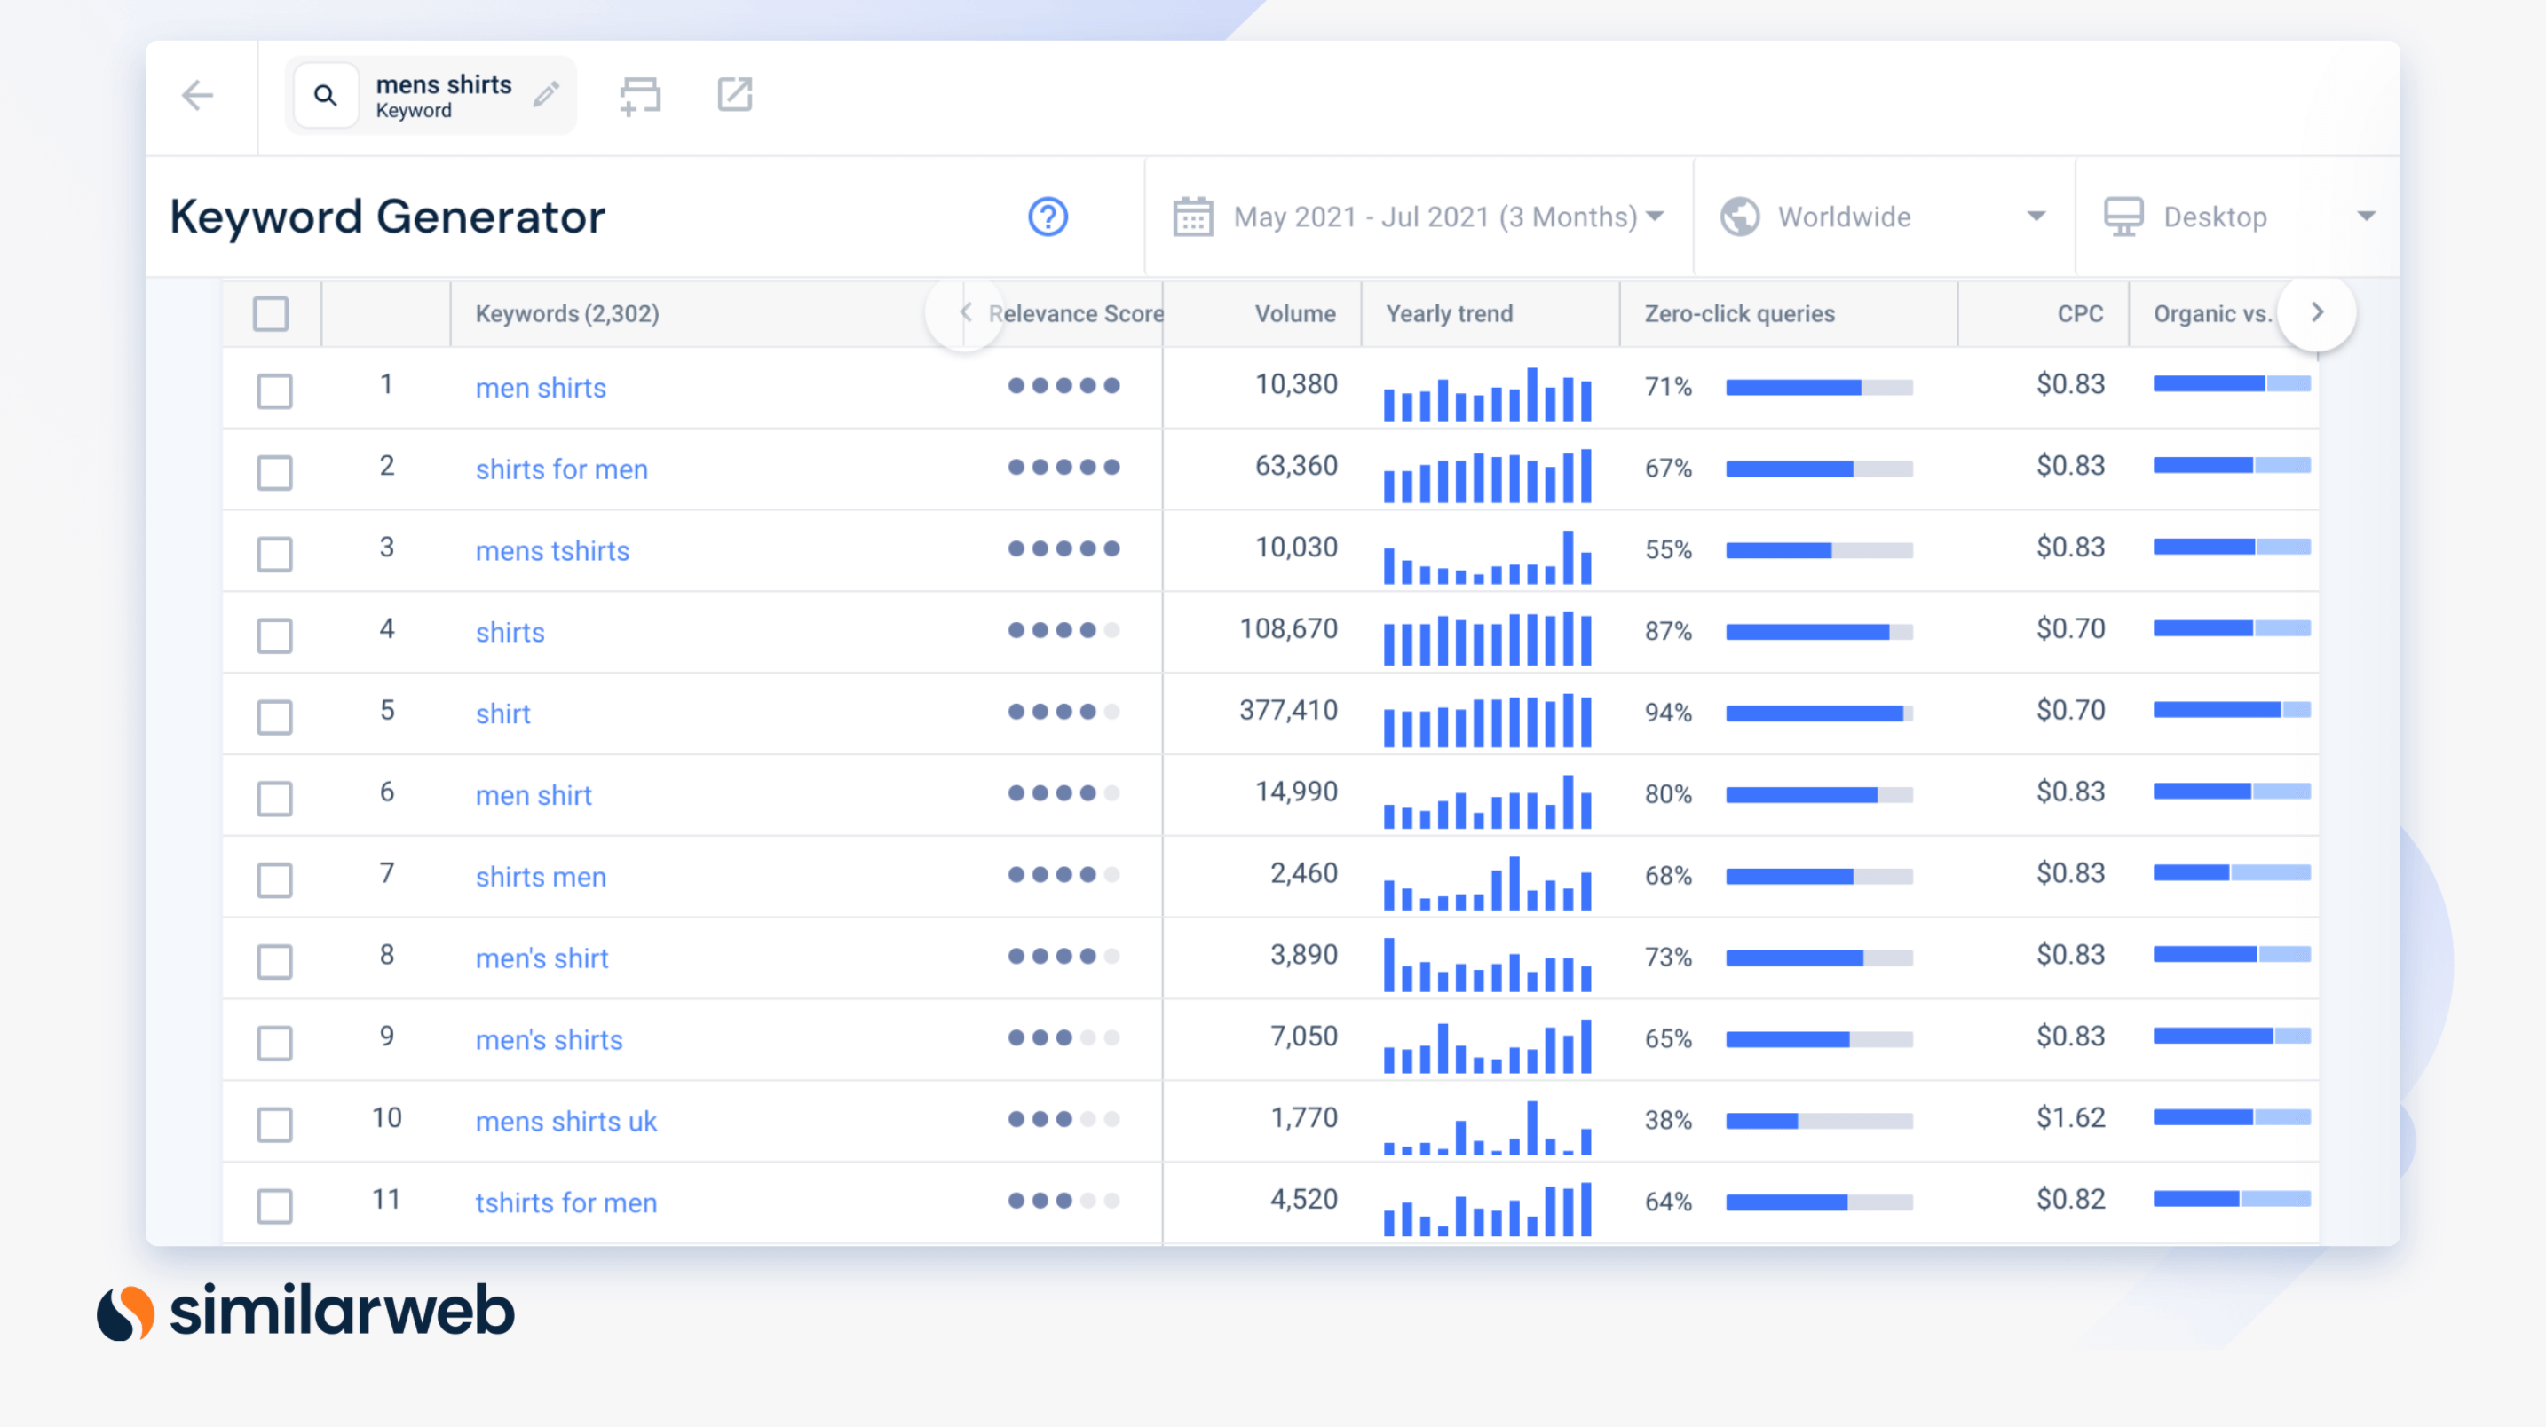Click the mens shirts keyword search field
The height and width of the screenshot is (1427, 2546).
pyautogui.click(x=430, y=96)
